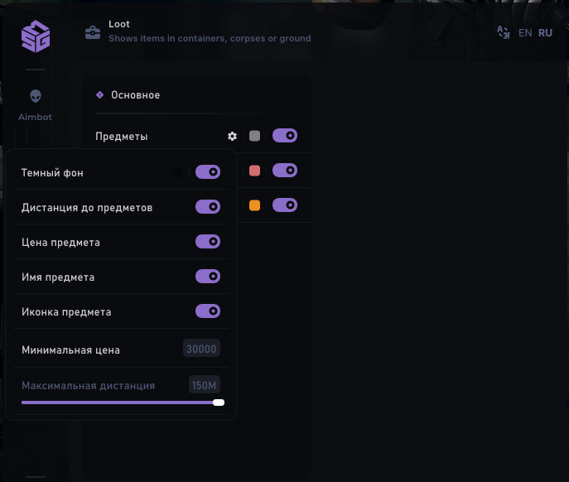Toggle Иконка предмета switch
569x482 pixels.
pos(208,311)
